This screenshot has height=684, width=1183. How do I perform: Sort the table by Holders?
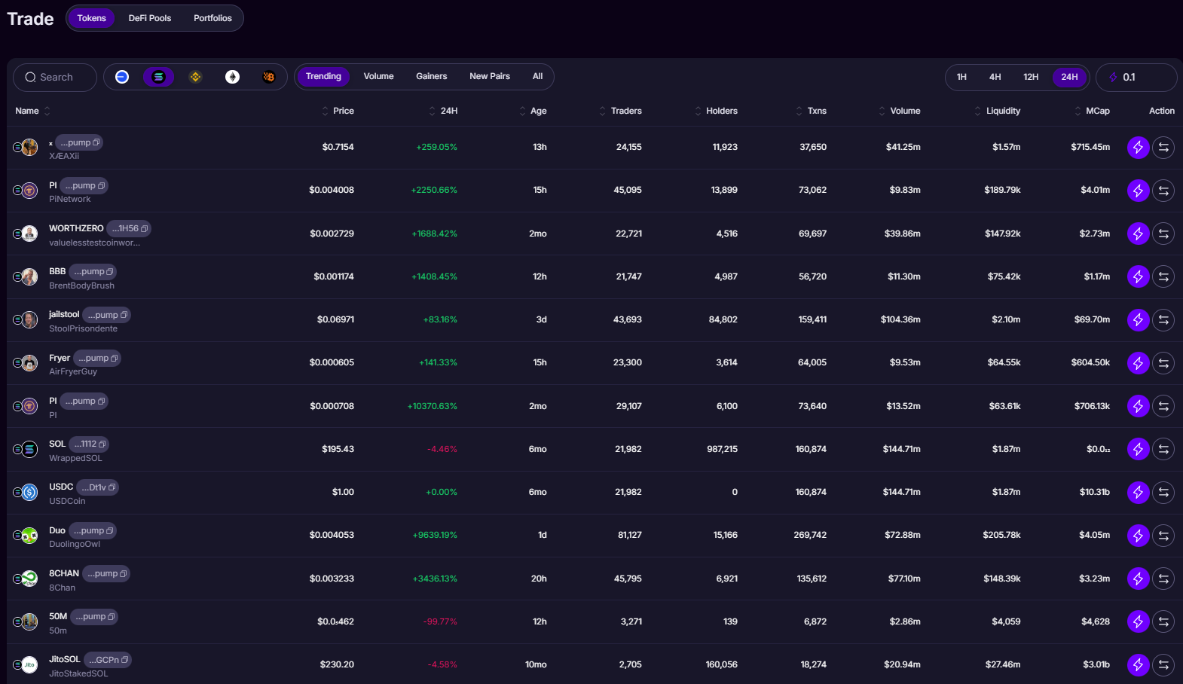point(716,111)
